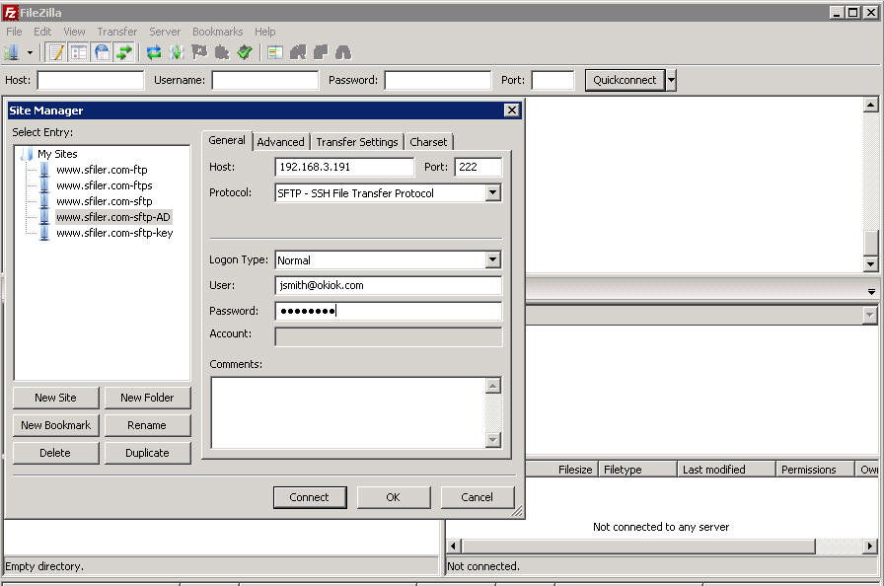Expand the collapsed panel arrow below the log
884x586 pixels.
click(x=871, y=291)
